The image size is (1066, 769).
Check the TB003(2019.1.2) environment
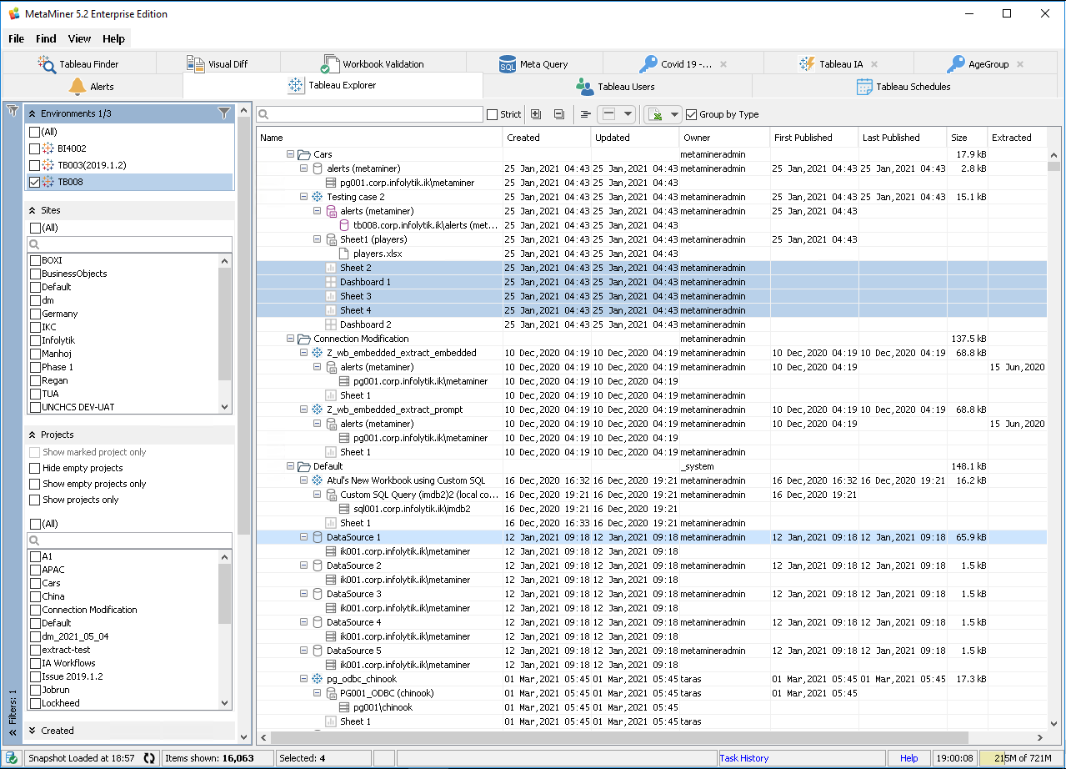(x=34, y=165)
